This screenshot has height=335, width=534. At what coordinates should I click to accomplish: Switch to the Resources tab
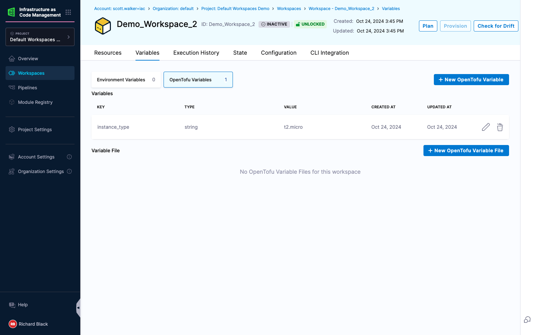(x=108, y=53)
